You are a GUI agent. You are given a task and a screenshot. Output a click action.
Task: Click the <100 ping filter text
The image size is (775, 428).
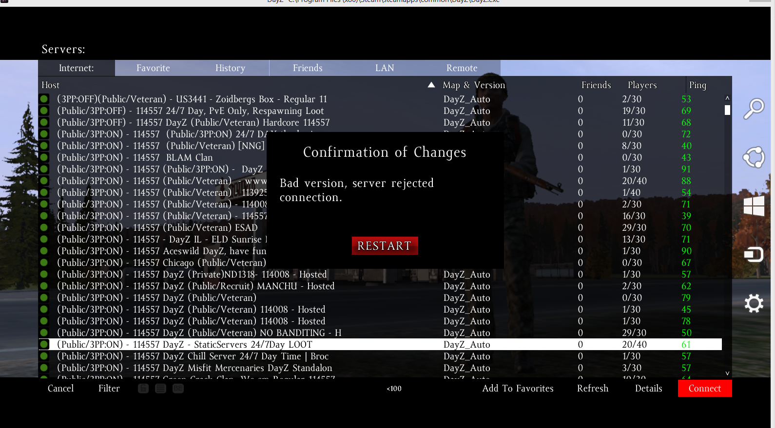click(x=394, y=389)
